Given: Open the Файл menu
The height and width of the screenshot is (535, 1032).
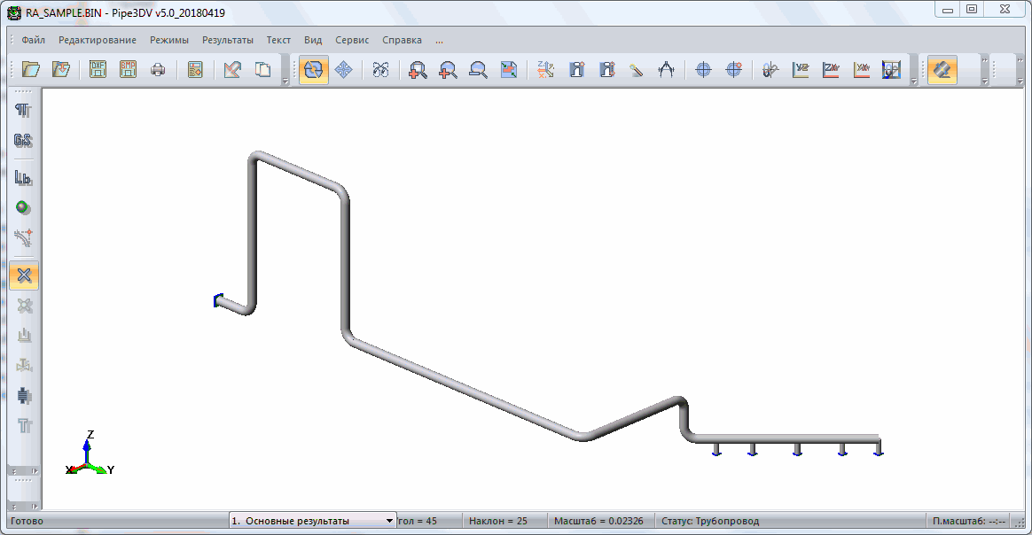Looking at the screenshot, I should coord(34,40).
